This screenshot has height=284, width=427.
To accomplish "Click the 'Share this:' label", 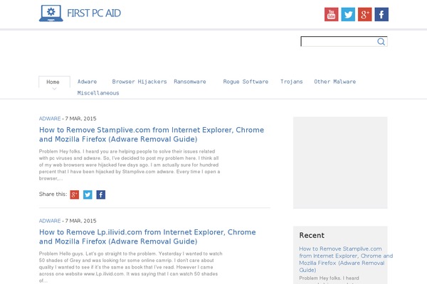I will tap(53, 194).
